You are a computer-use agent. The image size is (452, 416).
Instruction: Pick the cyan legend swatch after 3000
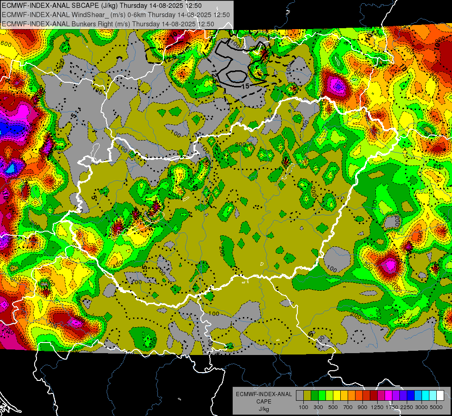click(x=426, y=395)
